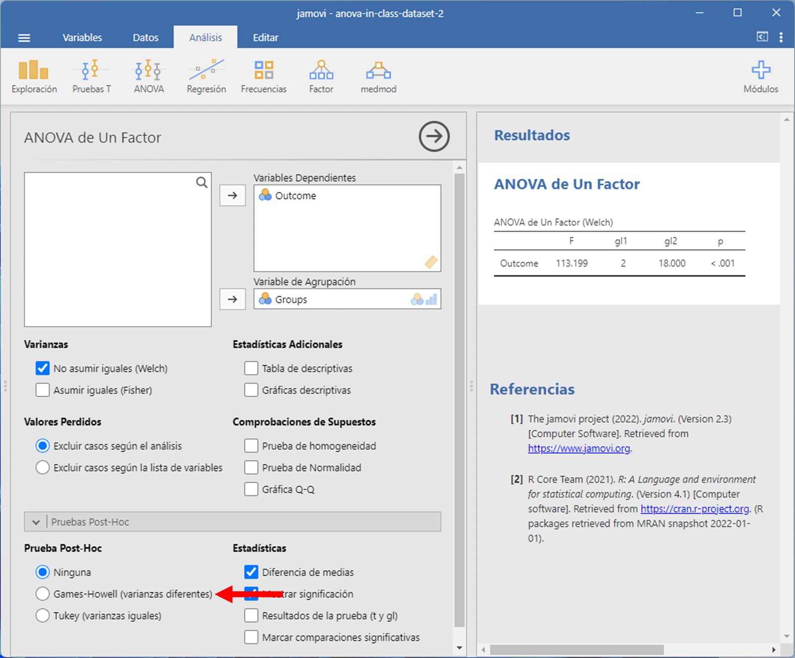Screen dimensions: 795x658
Task: Check Tabla de descriptivas option
Action: (x=251, y=368)
